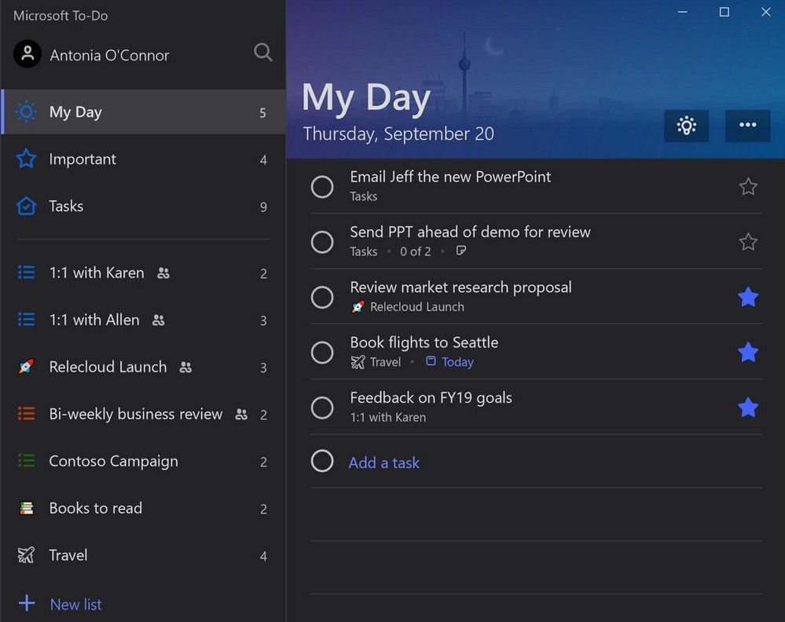Open suggestions via the lightbulb icon
785x622 pixels.
click(x=686, y=126)
